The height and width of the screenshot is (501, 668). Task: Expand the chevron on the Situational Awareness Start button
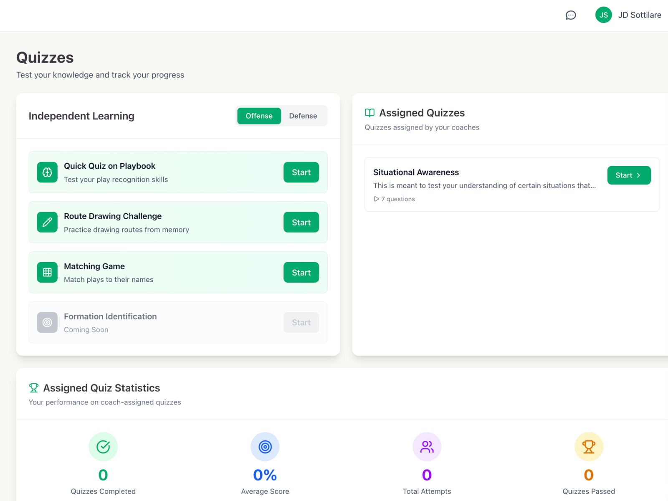639,175
